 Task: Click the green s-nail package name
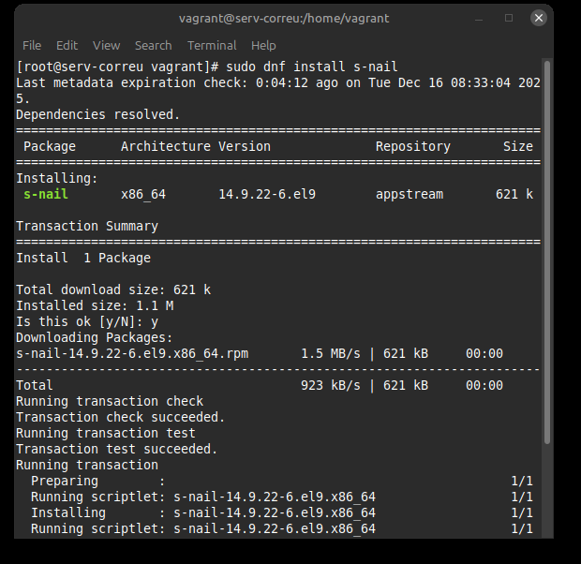pyautogui.click(x=46, y=194)
